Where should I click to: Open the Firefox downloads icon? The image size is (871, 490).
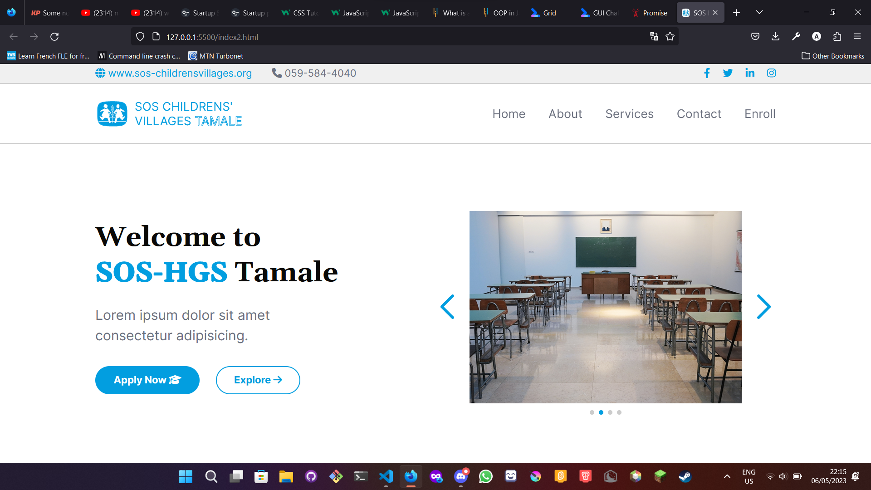click(x=775, y=37)
